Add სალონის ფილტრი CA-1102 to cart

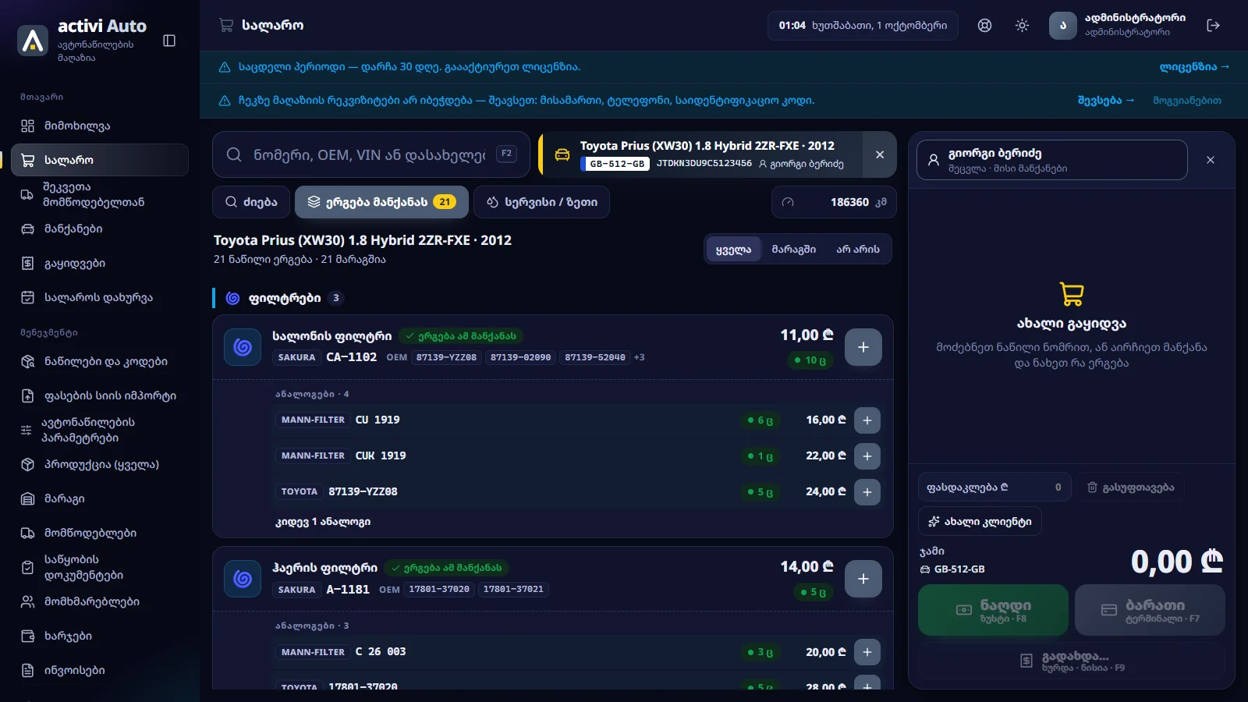pos(863,347)
